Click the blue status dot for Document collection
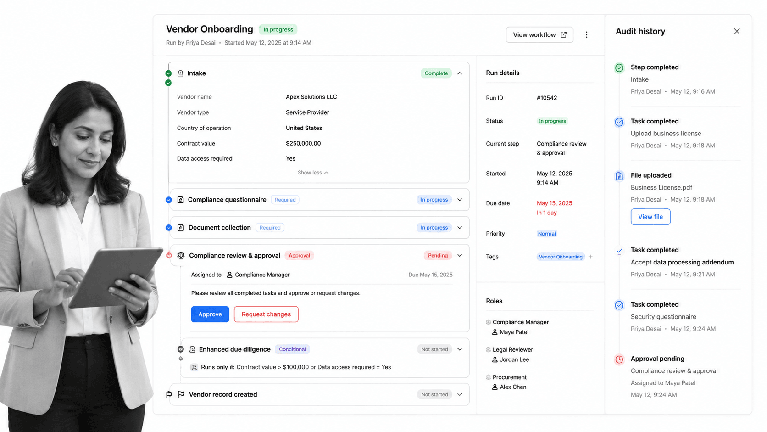The width and height of the screenshot is (767, 432). [169, 228]
